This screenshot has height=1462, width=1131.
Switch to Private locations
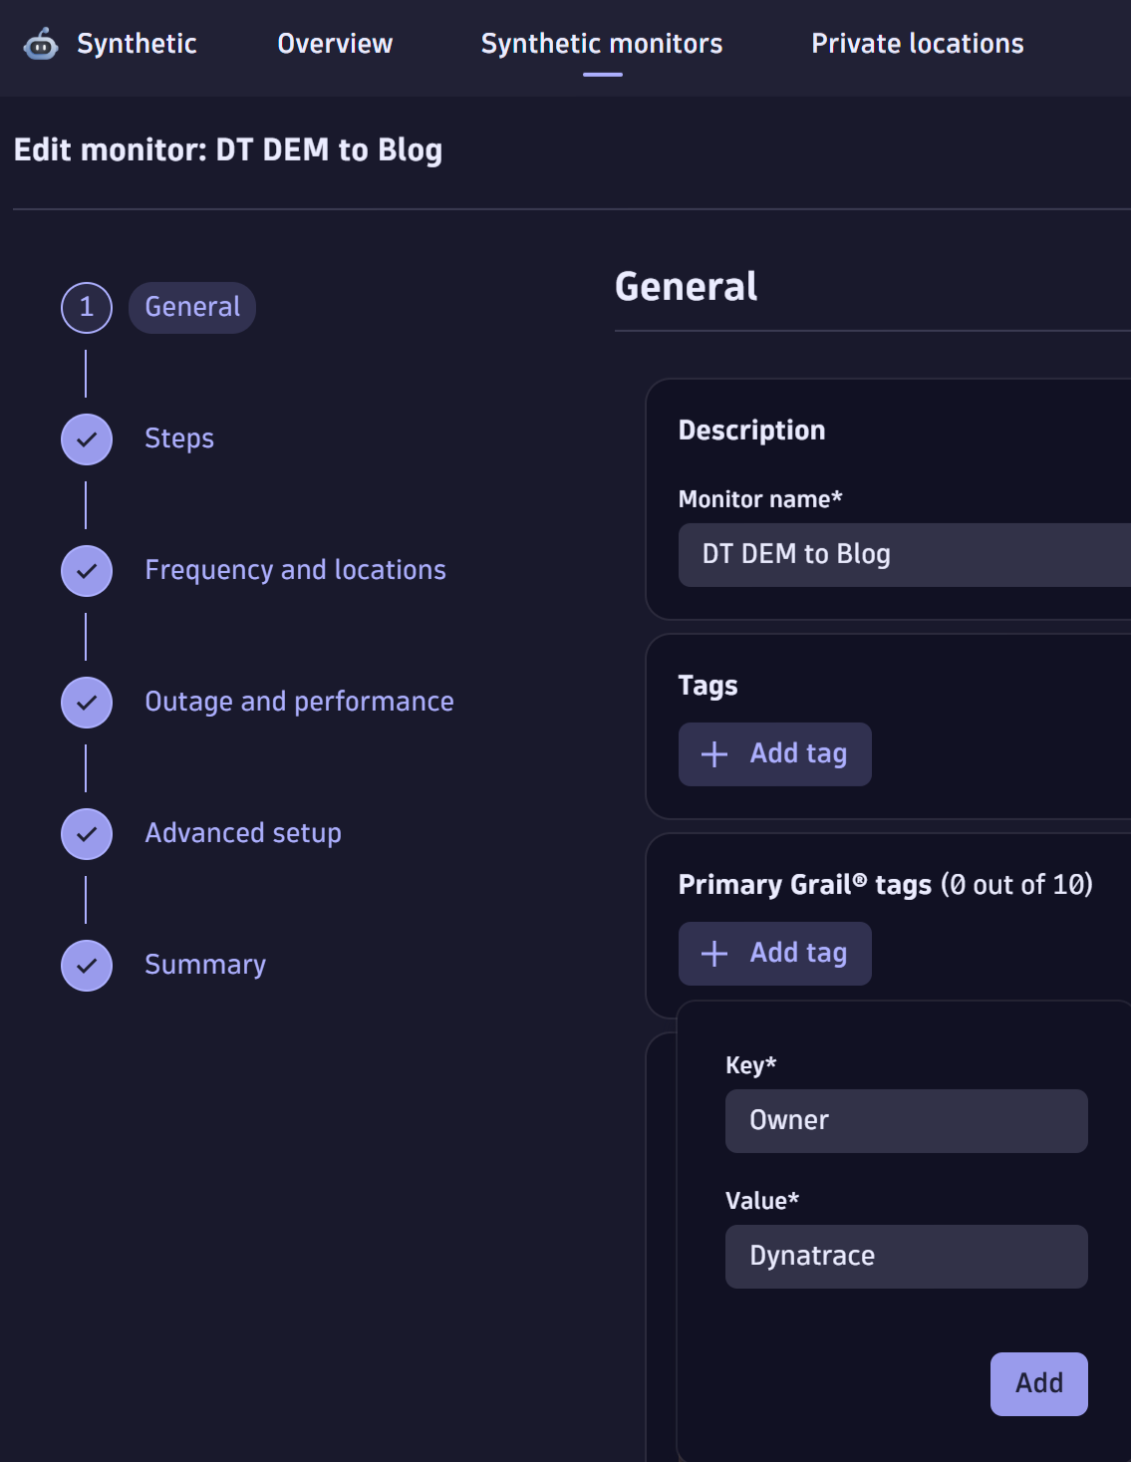pos(918,44)
